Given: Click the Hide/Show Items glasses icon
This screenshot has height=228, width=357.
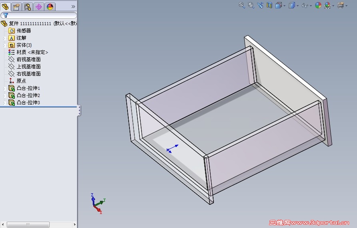Looking at the screenshot, I should click(305, 6).
